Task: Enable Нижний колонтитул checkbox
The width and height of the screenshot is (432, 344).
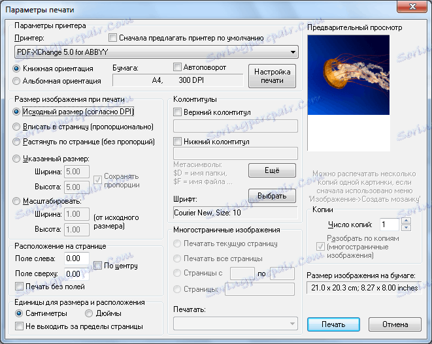Action: (x=177, y=142)
